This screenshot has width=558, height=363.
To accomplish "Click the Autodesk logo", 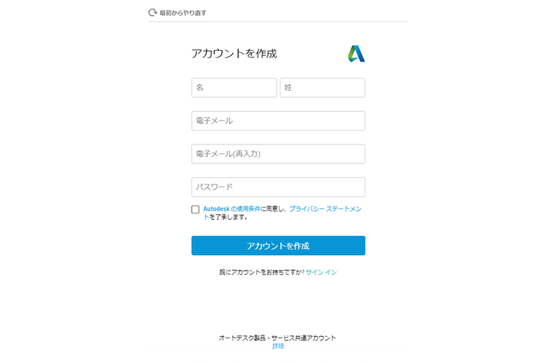I will click(356, 54).
